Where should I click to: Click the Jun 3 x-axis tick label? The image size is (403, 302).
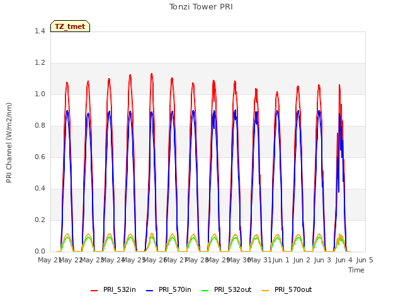click(x=323, y=260)
